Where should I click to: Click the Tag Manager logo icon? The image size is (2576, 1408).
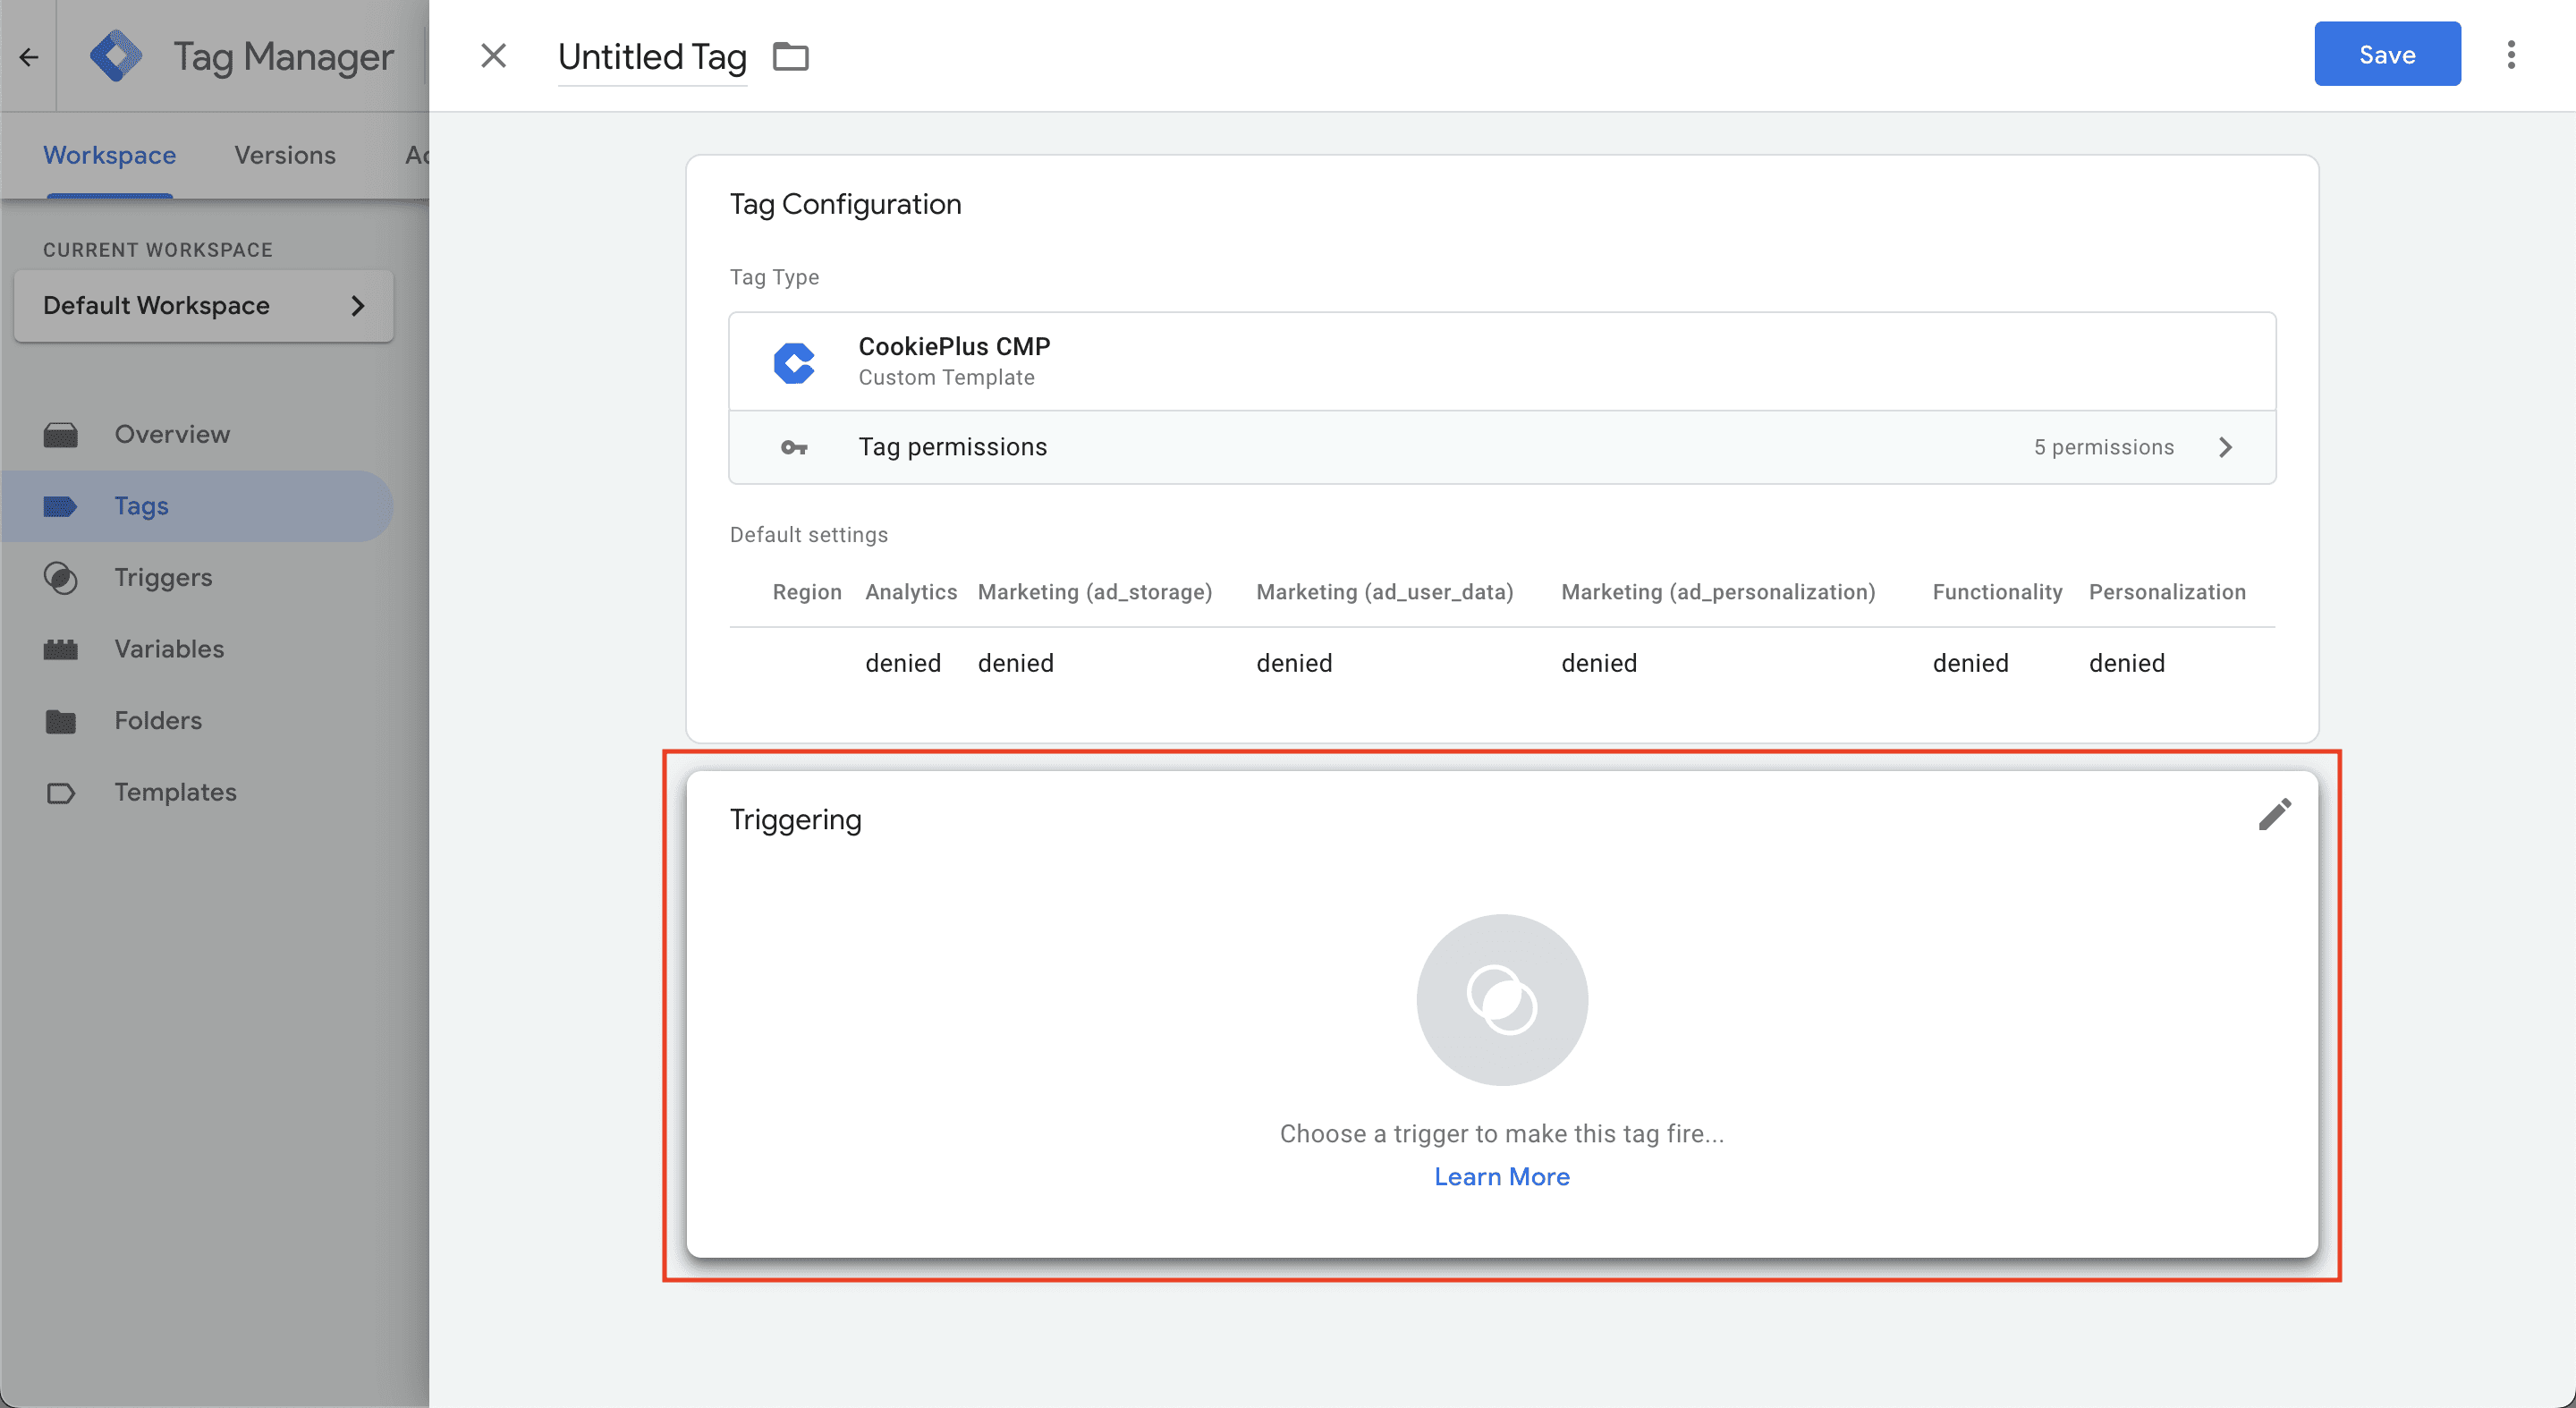(x=116, y=56)
